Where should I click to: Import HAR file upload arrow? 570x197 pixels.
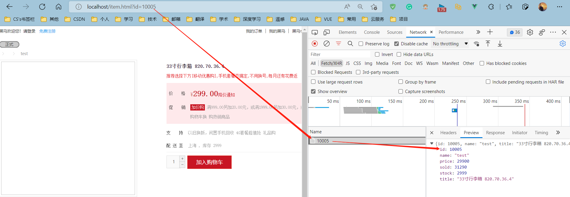click(x=488, y=44)
